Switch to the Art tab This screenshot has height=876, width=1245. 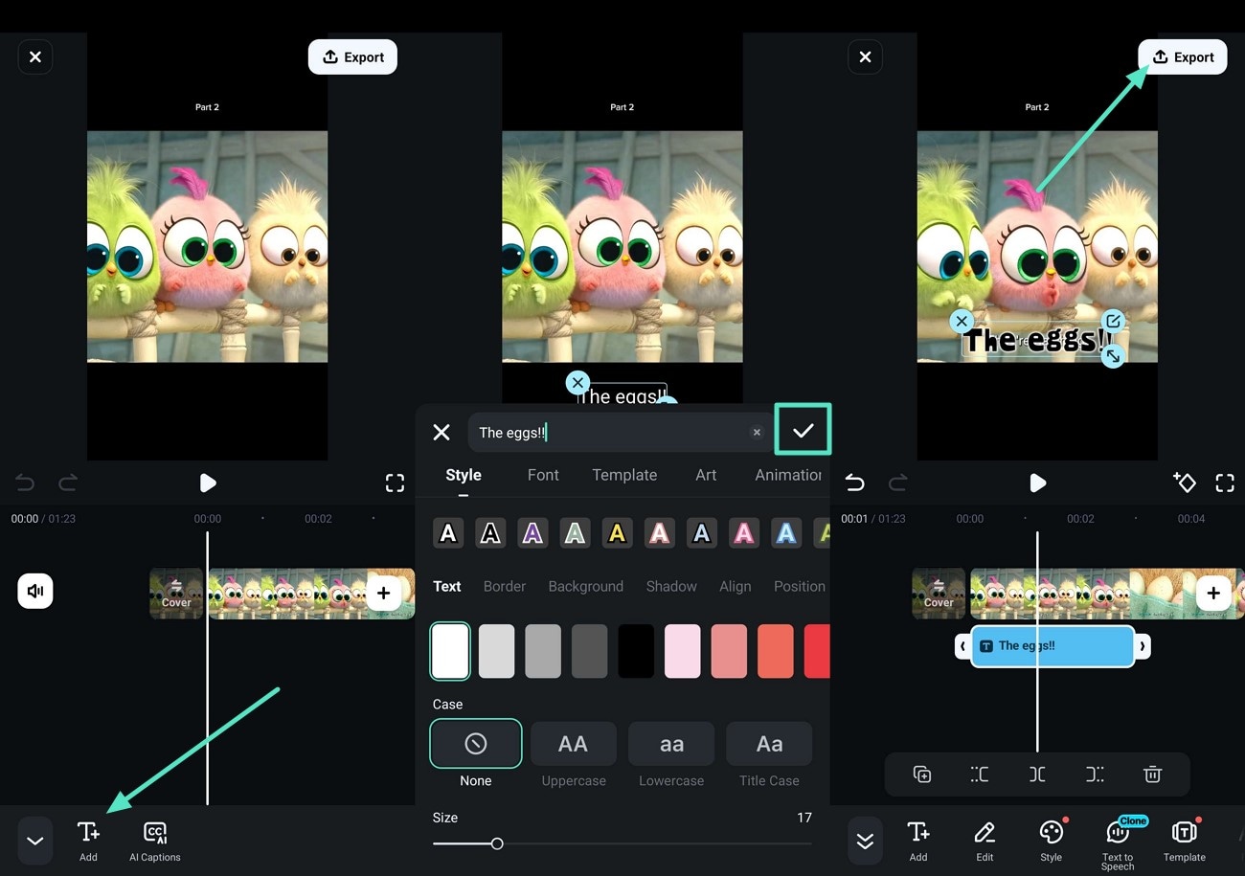coord(706,475)
